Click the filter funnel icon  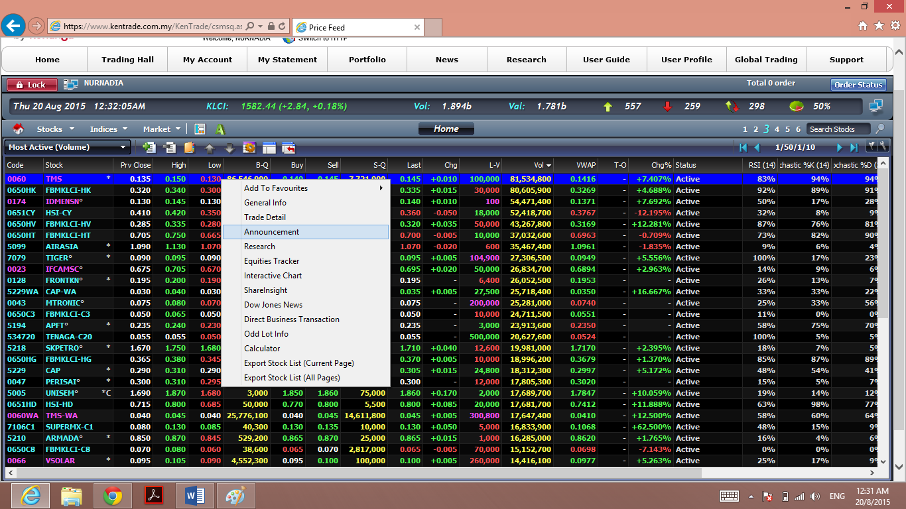pos(872,146)
